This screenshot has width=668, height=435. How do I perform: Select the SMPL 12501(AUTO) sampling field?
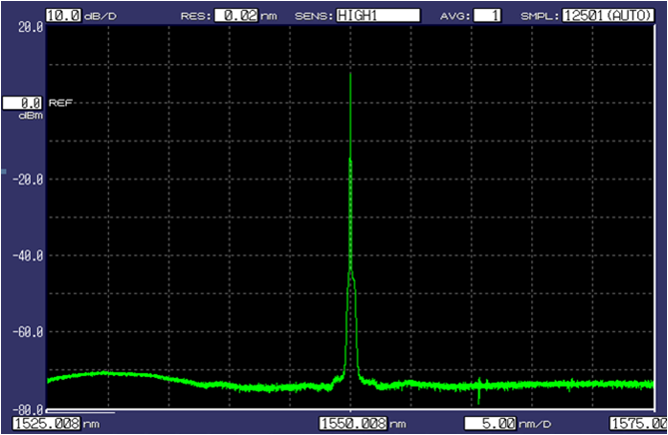[x=607, y=16]
